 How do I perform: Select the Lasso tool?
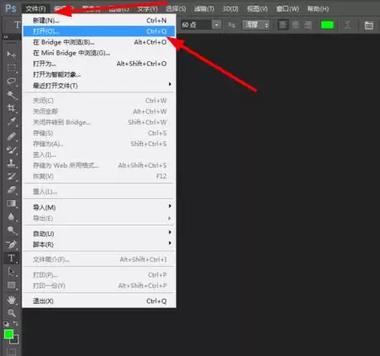click(12, 81)
